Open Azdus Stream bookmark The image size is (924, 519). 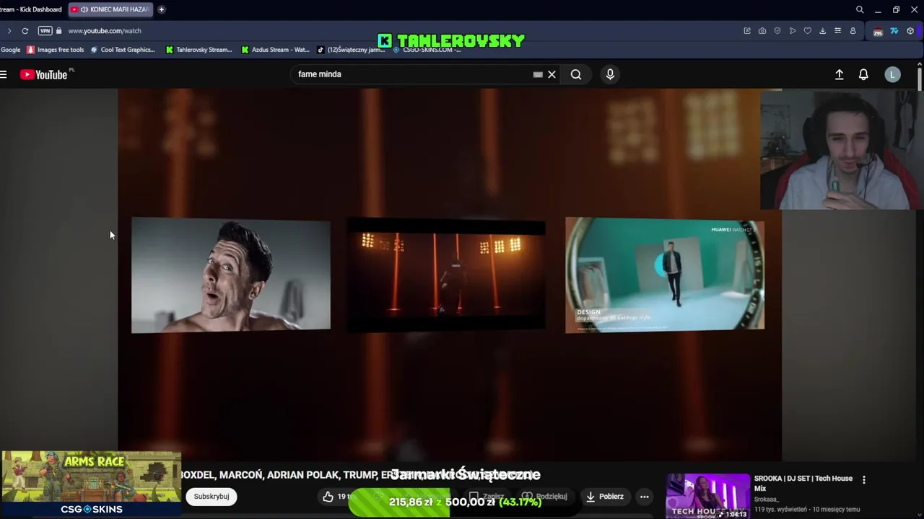pos(275,50)
